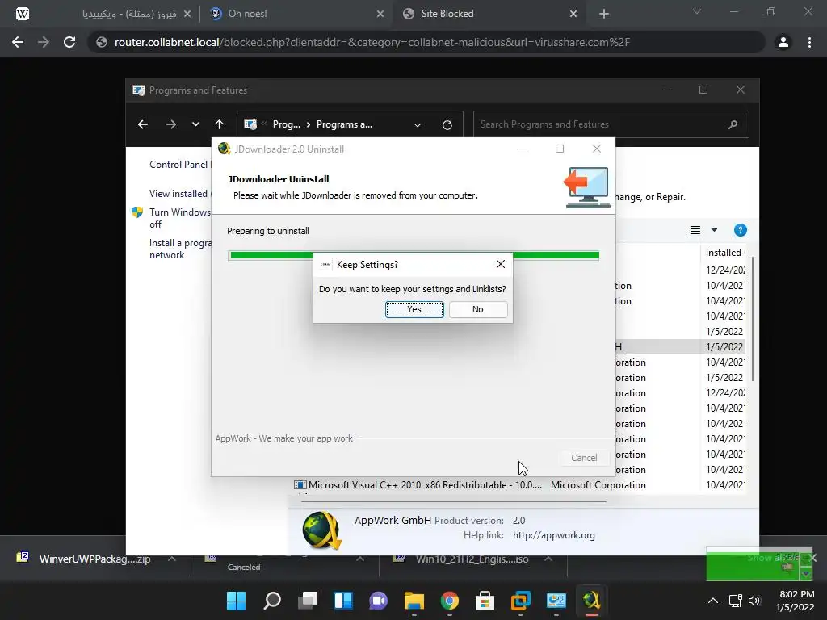Open the Windows Start menu
827x620 pixels.
point(237,601)
